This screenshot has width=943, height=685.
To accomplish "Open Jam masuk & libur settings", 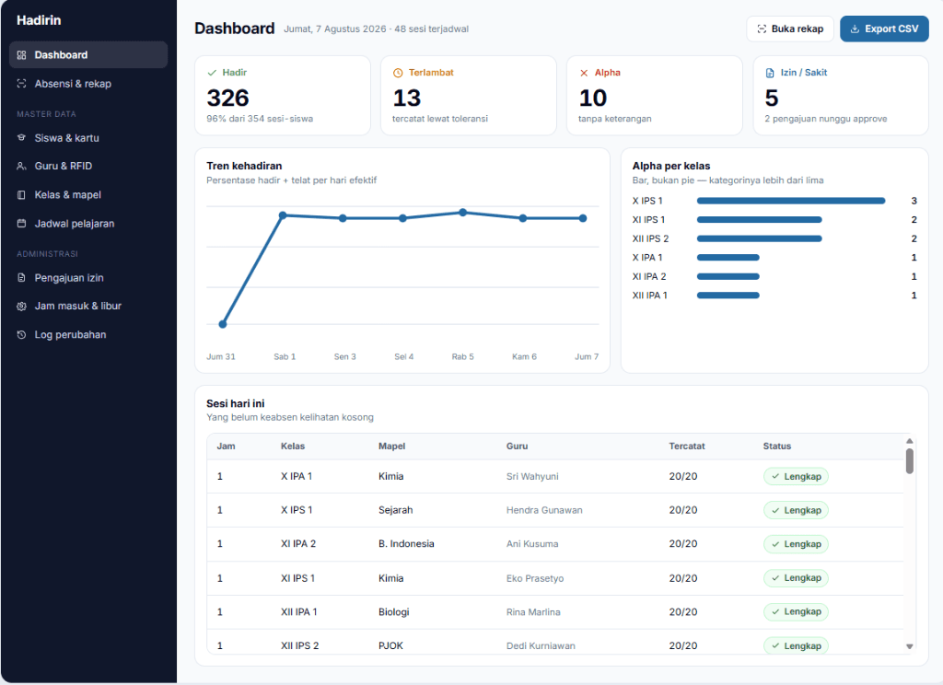I will click(x=88, y=306).
